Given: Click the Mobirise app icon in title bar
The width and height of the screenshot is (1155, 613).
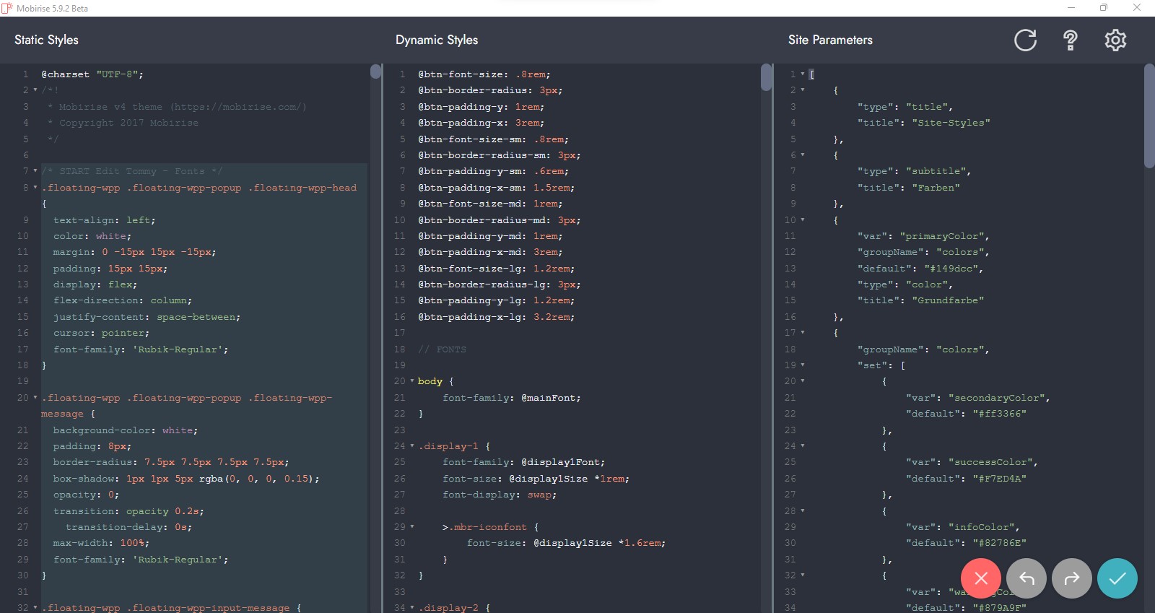Looking at the screenshot, I should point(7,8).
